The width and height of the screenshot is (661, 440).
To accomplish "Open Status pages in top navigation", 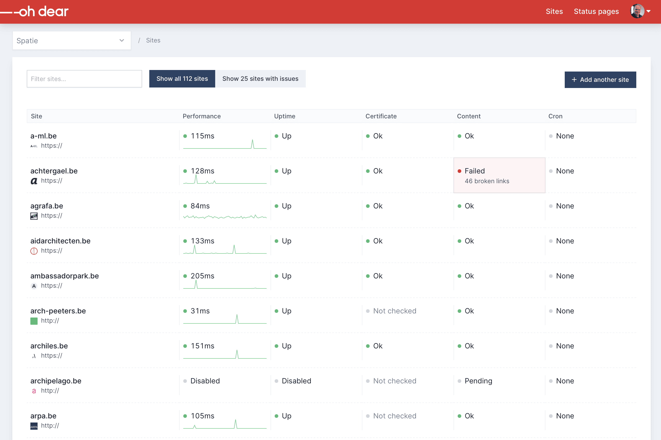I will point(596,12).
